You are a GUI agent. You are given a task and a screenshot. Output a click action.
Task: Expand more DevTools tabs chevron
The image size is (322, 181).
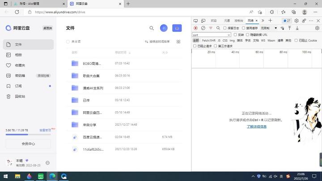tap(263, 21)
